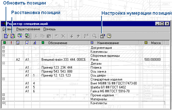Click the scissors Cut icon

point(36,36)
